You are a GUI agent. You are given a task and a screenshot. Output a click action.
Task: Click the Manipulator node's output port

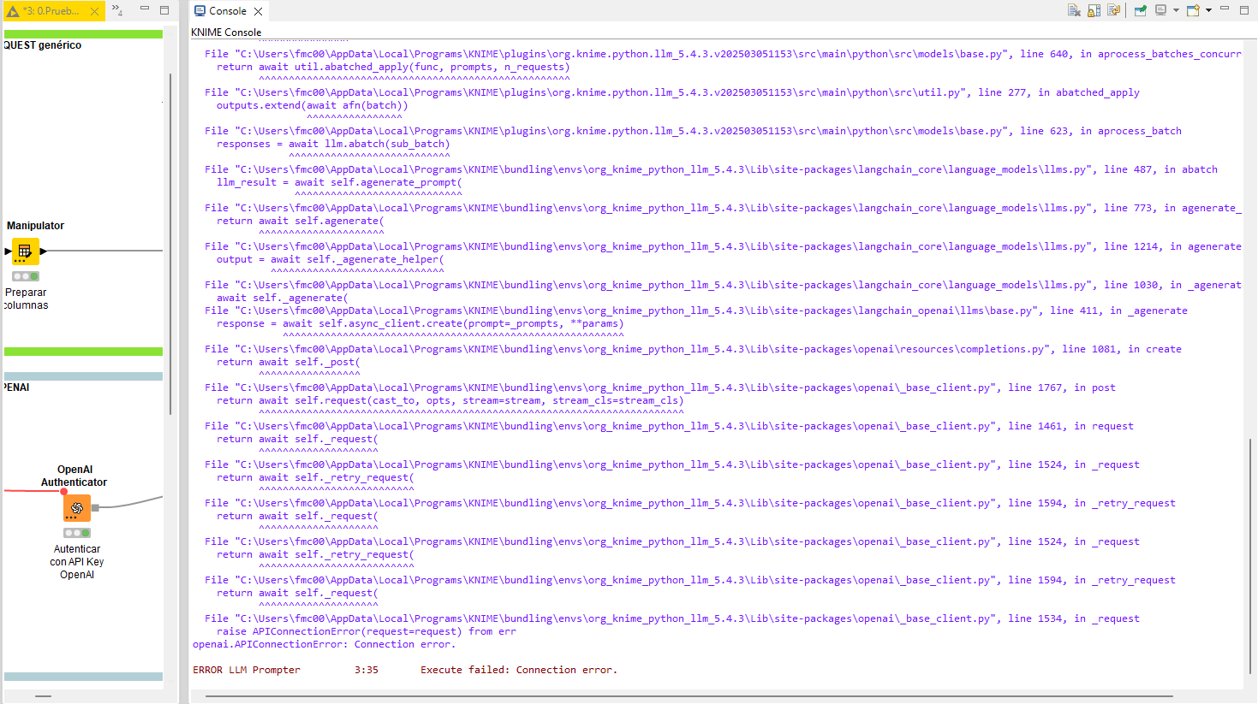[x=43, y=251]
